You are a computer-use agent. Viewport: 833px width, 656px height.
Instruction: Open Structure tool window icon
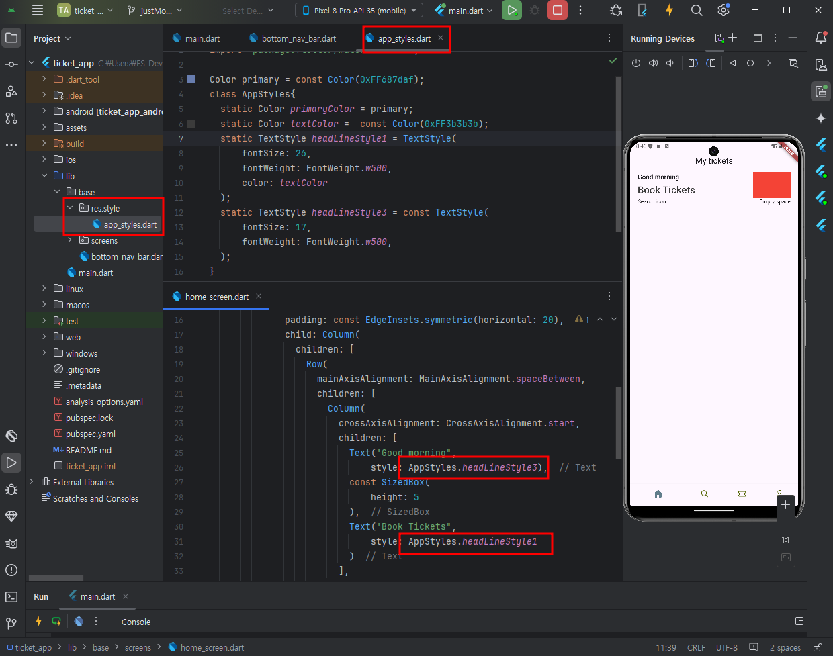(11, 91)
